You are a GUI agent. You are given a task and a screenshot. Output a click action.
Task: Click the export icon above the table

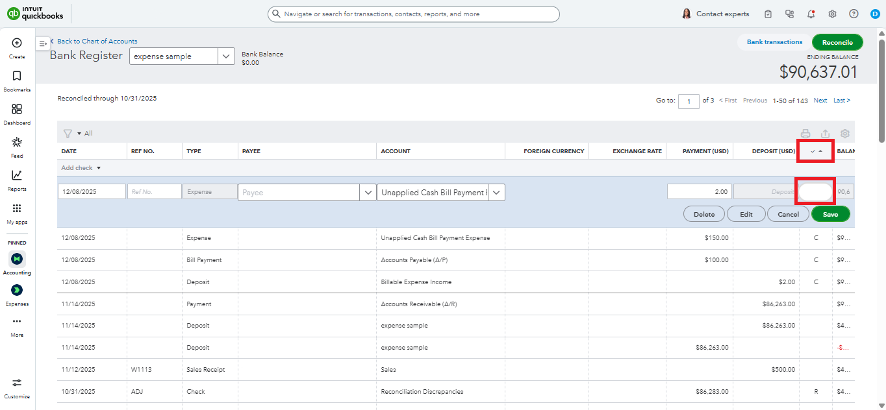(x=825, y=134)
